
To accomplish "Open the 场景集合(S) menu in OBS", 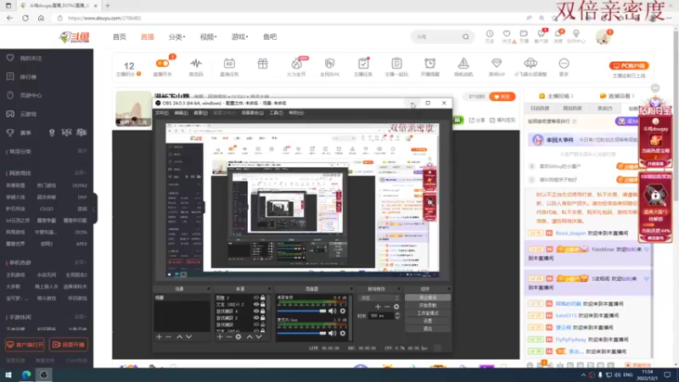I will [252, 113].
